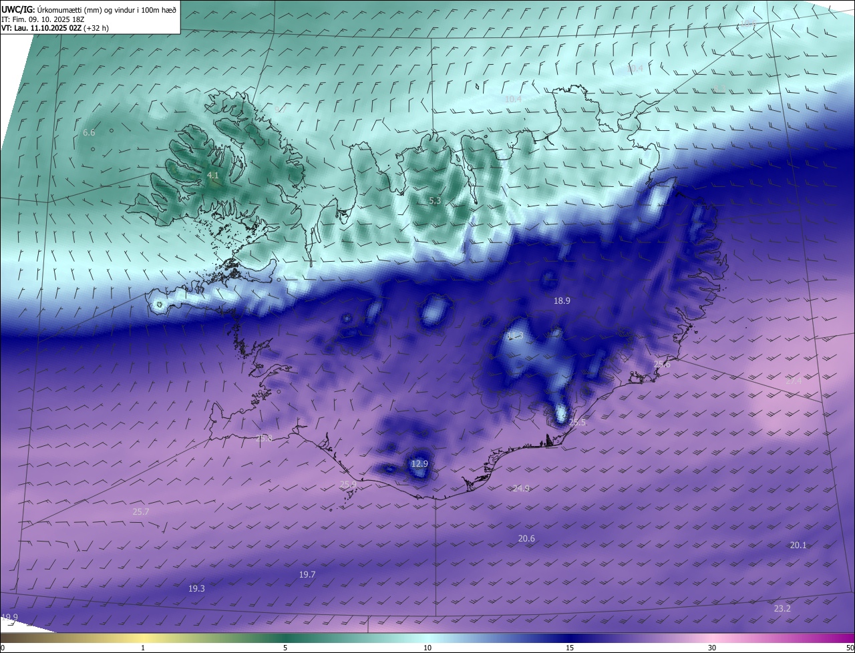
Task: Click the faint map value label '10.6'
Action: pos(749,23)
